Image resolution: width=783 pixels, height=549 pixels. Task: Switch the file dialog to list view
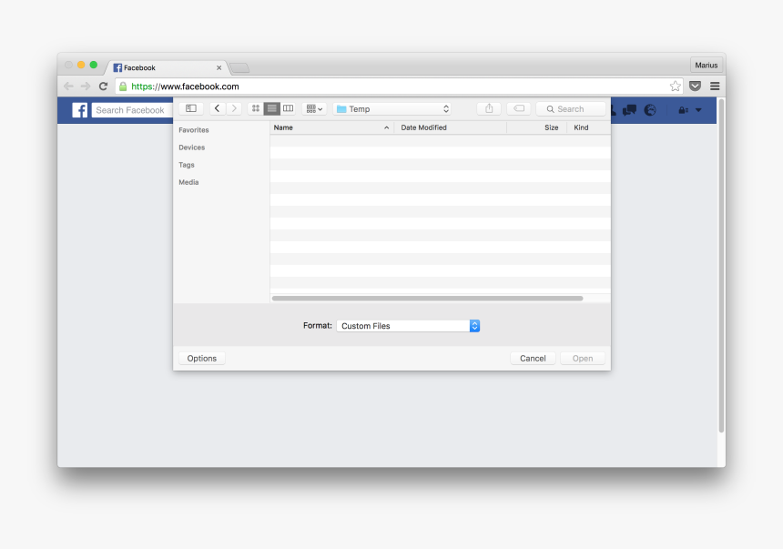271,108
